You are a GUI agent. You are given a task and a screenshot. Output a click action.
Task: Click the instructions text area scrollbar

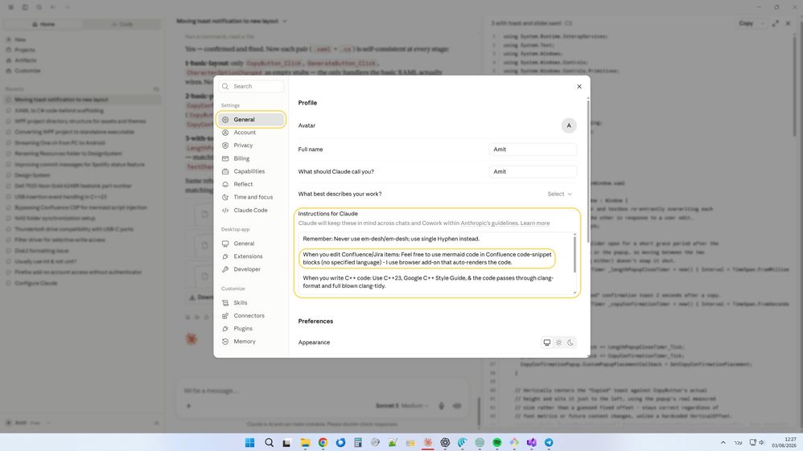[x=574, y=253]
